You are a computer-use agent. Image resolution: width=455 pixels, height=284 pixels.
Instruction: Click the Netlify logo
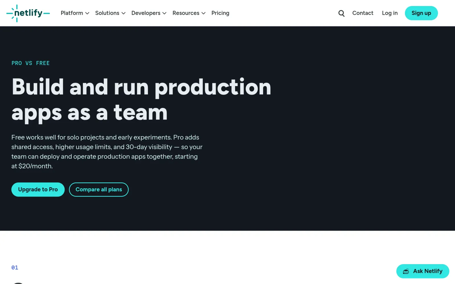[28, 13]
